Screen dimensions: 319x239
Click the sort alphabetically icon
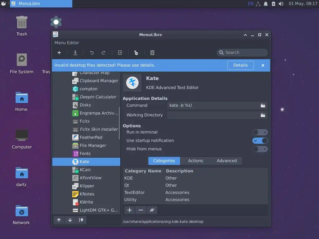click(81, 220)
